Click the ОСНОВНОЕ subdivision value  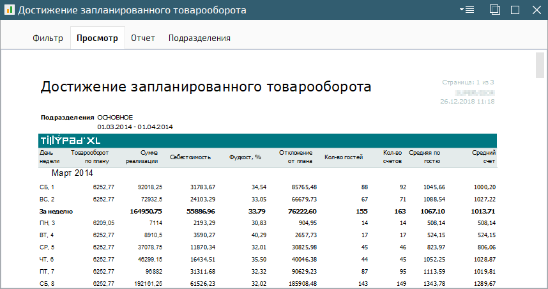[115, 118]
